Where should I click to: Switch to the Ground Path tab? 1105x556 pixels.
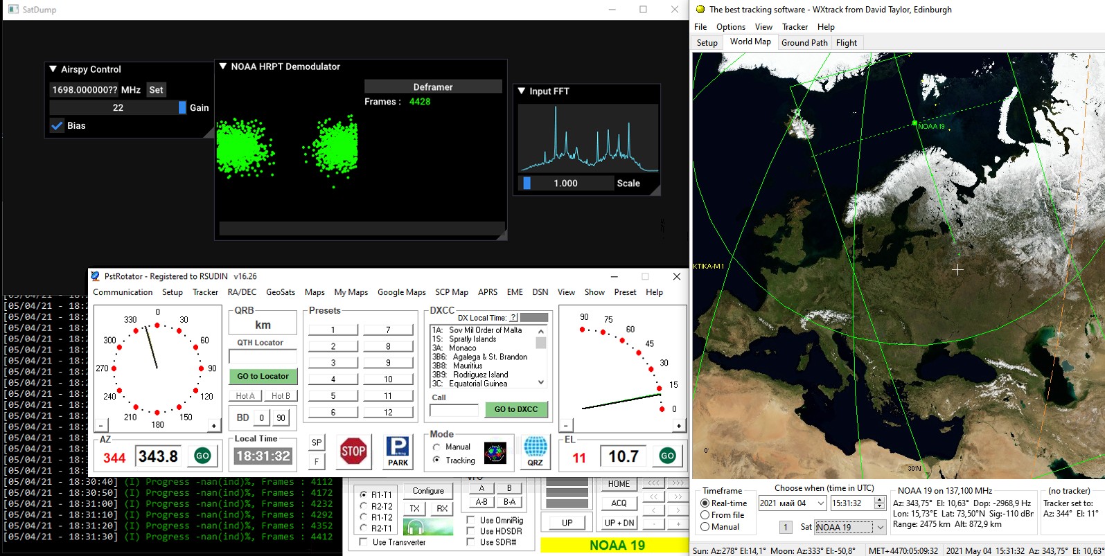pos(804,43)
